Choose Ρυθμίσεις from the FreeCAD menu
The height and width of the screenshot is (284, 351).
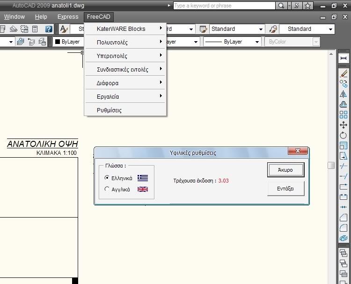[x=109, y=110]
